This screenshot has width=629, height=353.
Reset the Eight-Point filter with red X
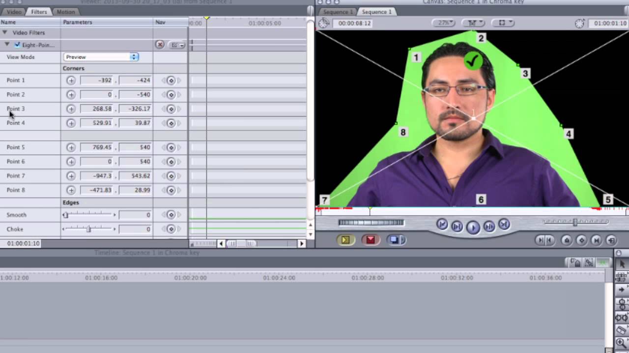(x=160, y=45)
